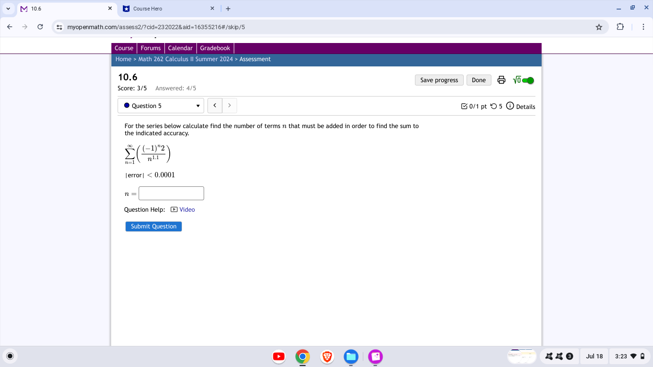This screenshot has height=367, width=653.
Task: Click the printer icon to print the assessment
Action: pyautogui.click(x=501, y=80)
